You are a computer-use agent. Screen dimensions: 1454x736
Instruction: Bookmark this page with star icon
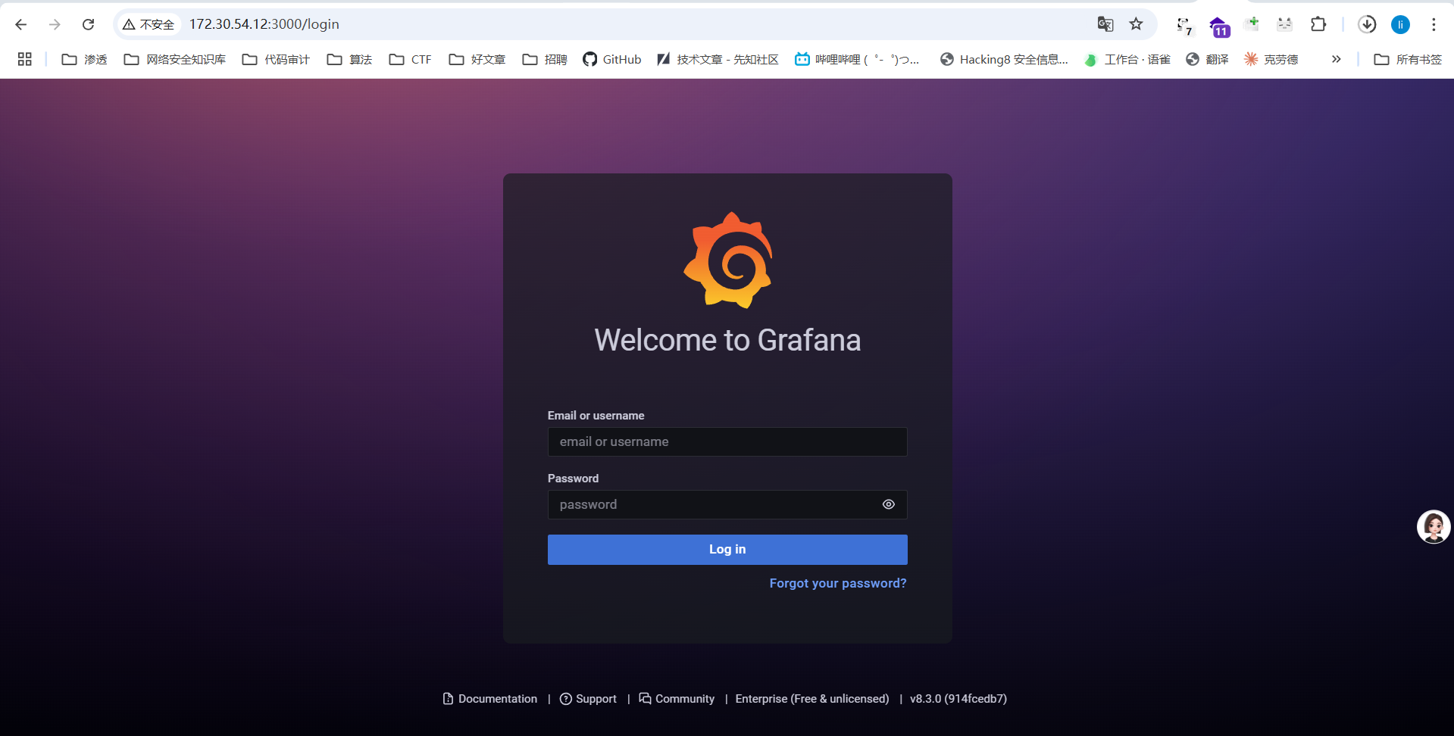tap(1136, 24)
